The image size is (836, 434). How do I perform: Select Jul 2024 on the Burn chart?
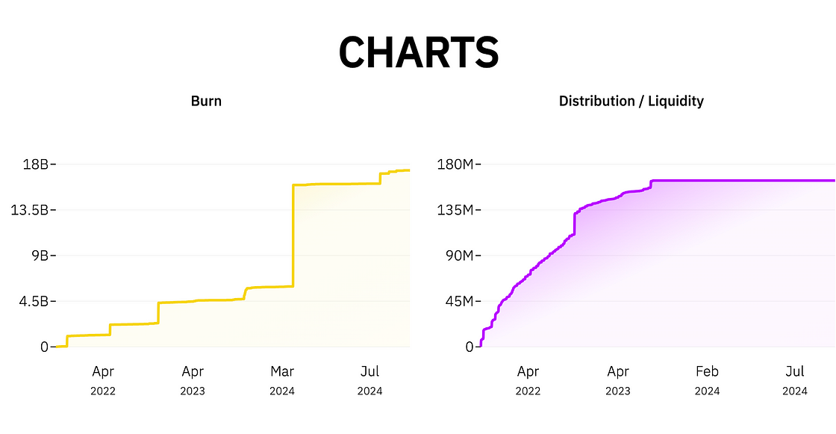point(370,379)
